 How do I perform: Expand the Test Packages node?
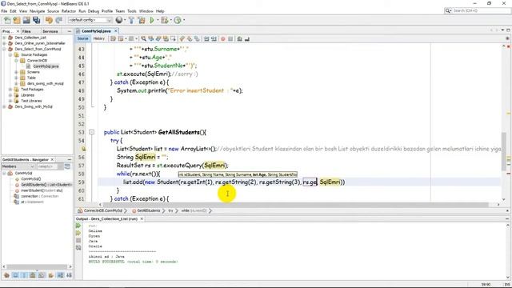coord(10,90)
